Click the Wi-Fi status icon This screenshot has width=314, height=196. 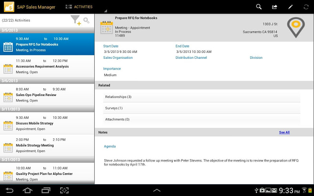click(x=305, y=190)
